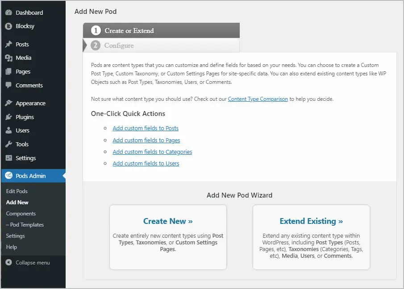Select Configure wizard step
The height and width of the screenshot is (289, 404).
[161, 45]
